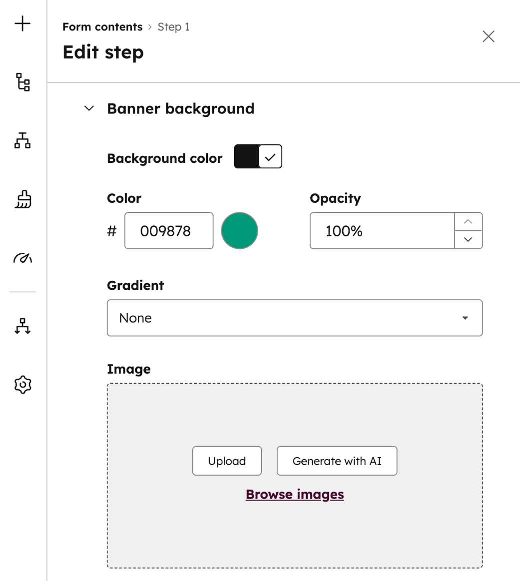The height and width of the screenshot is (581, 520).
Task: Go to Form contents breadcrumb
Action: click(x=102, y=26)
